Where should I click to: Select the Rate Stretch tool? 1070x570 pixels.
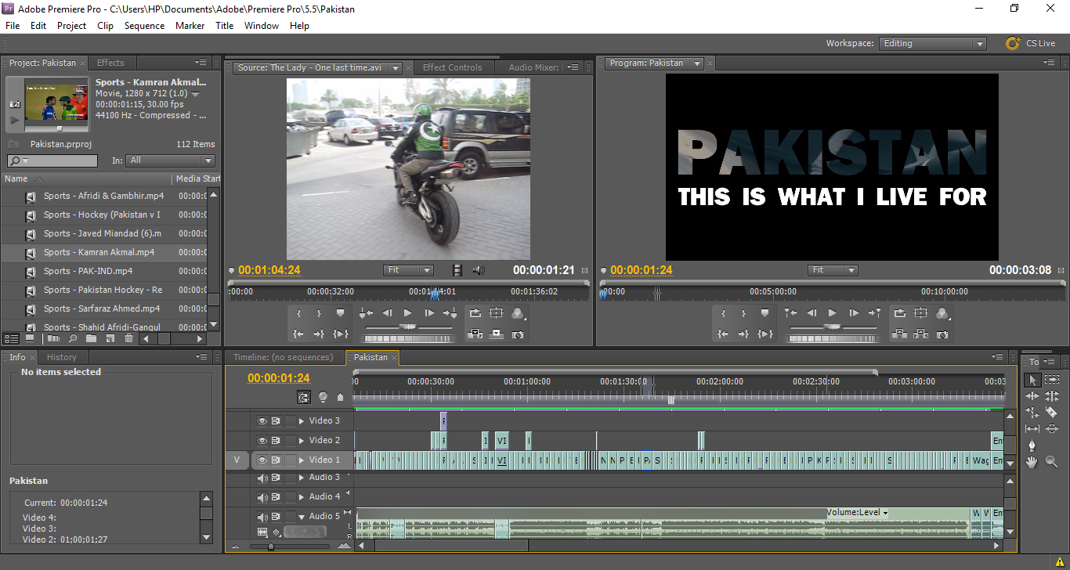tap(1032, 412)
